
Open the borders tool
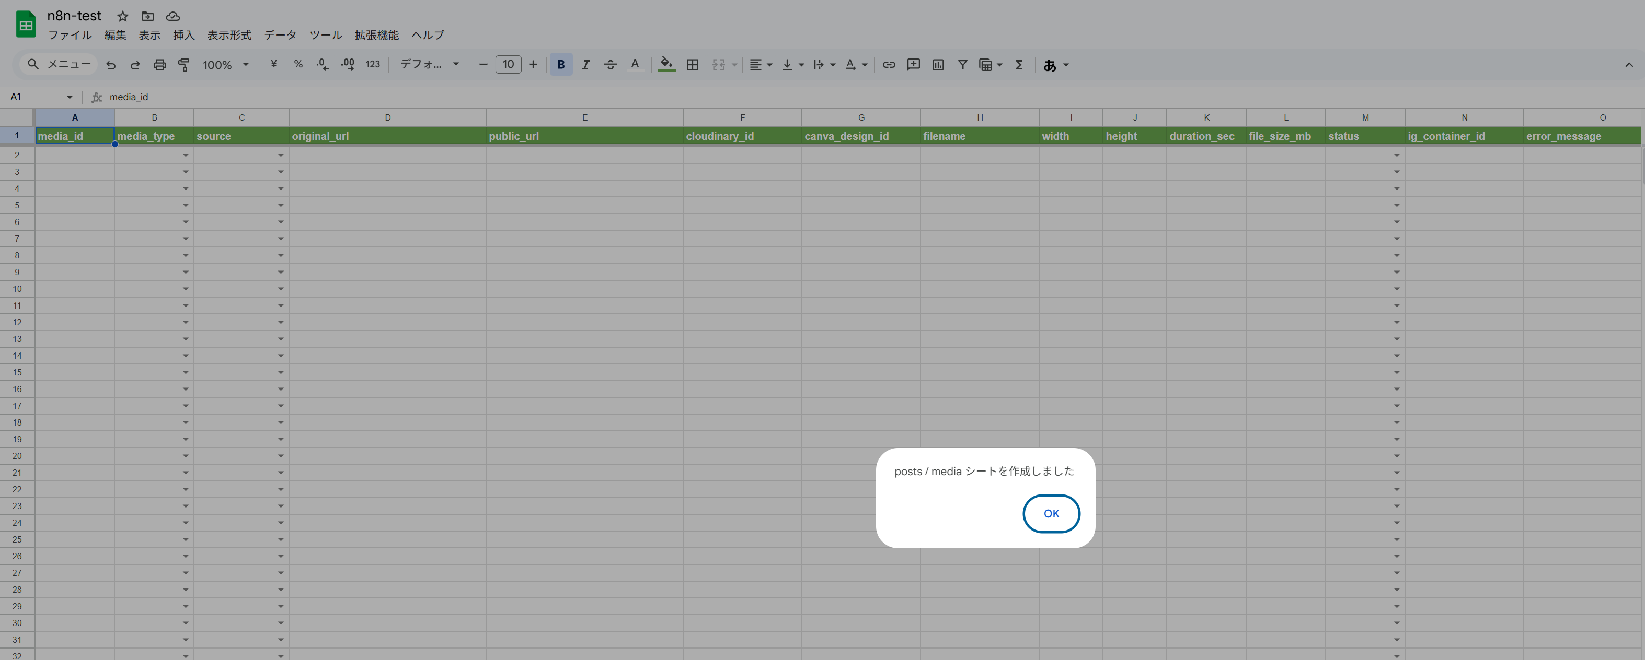[692, 65]
